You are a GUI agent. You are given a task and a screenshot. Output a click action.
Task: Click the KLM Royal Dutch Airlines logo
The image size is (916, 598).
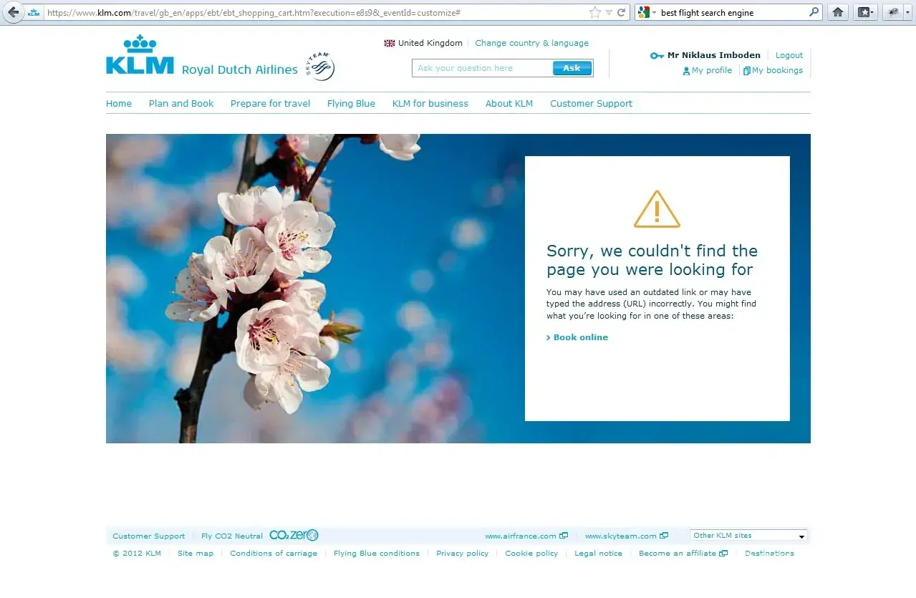tap(201, 55)
